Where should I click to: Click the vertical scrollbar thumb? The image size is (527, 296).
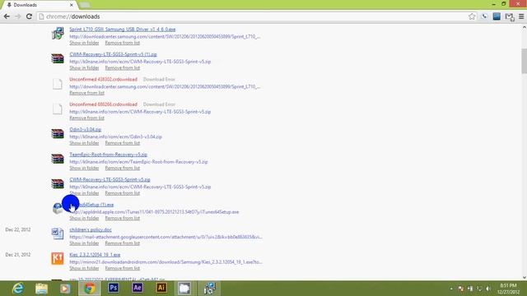point(524,61)
